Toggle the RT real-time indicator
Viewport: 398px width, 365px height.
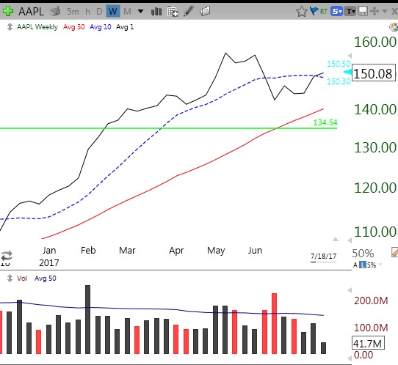click(x=324, y=12)
